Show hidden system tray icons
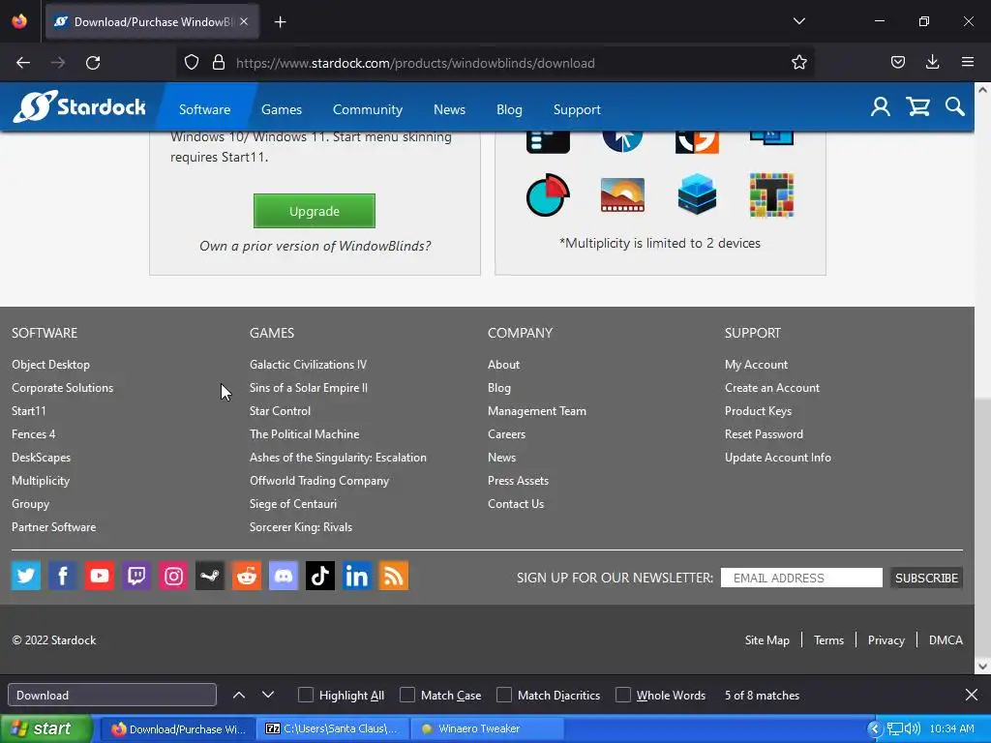991x743 pixels. 875,729
